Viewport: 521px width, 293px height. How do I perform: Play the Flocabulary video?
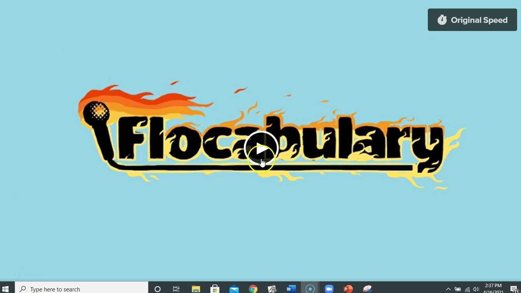(260, 148)
